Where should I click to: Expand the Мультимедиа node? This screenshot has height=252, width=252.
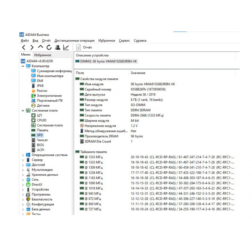(x=23, y=170)
